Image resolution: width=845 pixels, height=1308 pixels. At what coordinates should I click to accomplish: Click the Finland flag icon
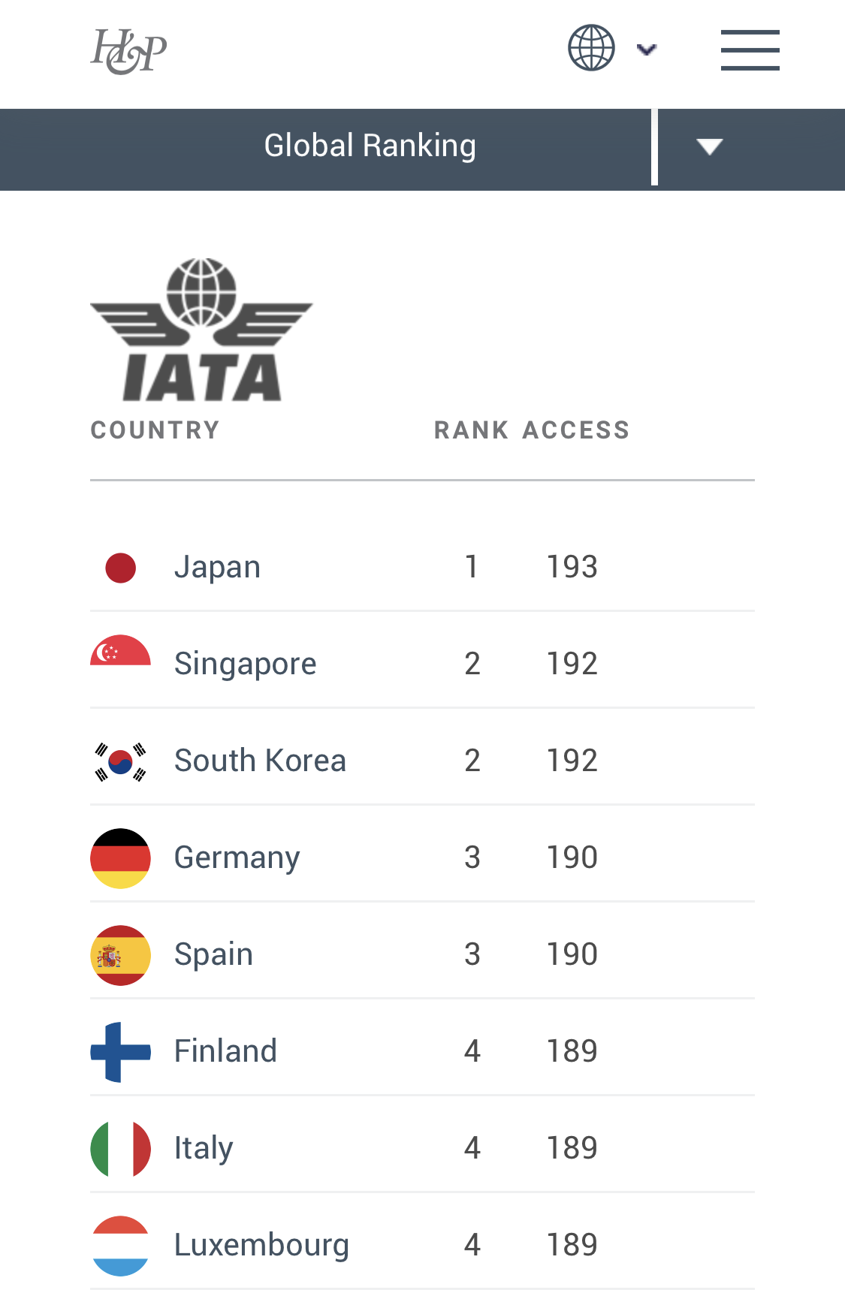(120, 1052)
